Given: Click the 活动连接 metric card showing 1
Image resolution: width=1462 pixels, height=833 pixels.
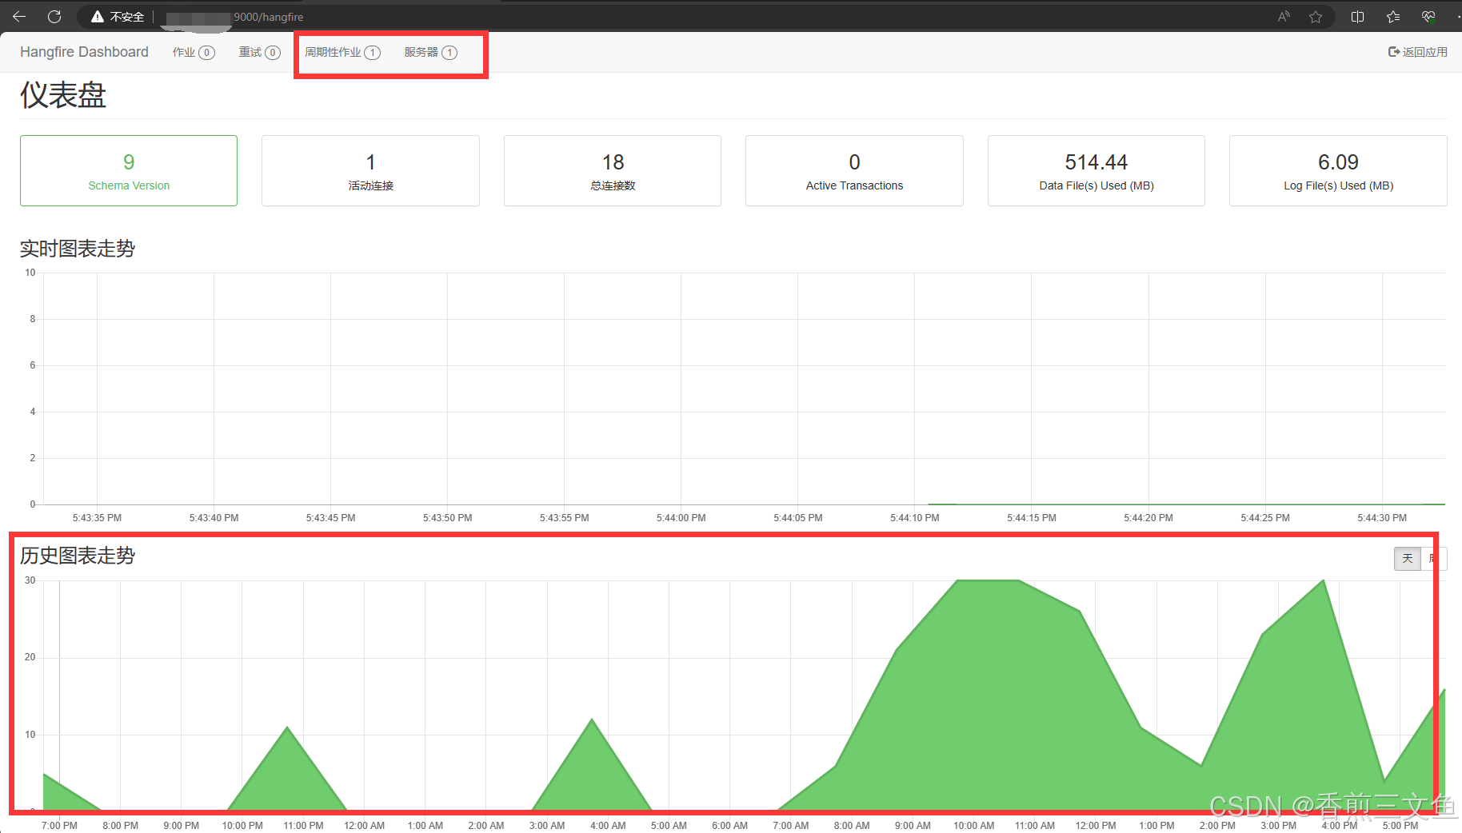Looking at the screenshot, I should click(370, 170).
